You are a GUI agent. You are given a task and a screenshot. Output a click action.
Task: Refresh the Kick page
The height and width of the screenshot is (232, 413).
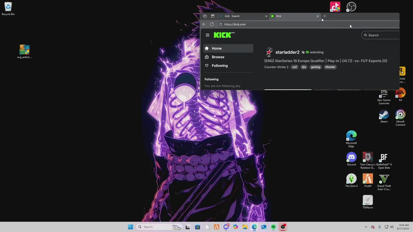click(212, 24)
